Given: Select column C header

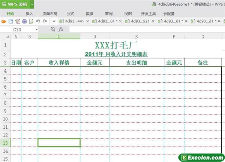Looking at the screenshot, I should (x=59, y=37).
